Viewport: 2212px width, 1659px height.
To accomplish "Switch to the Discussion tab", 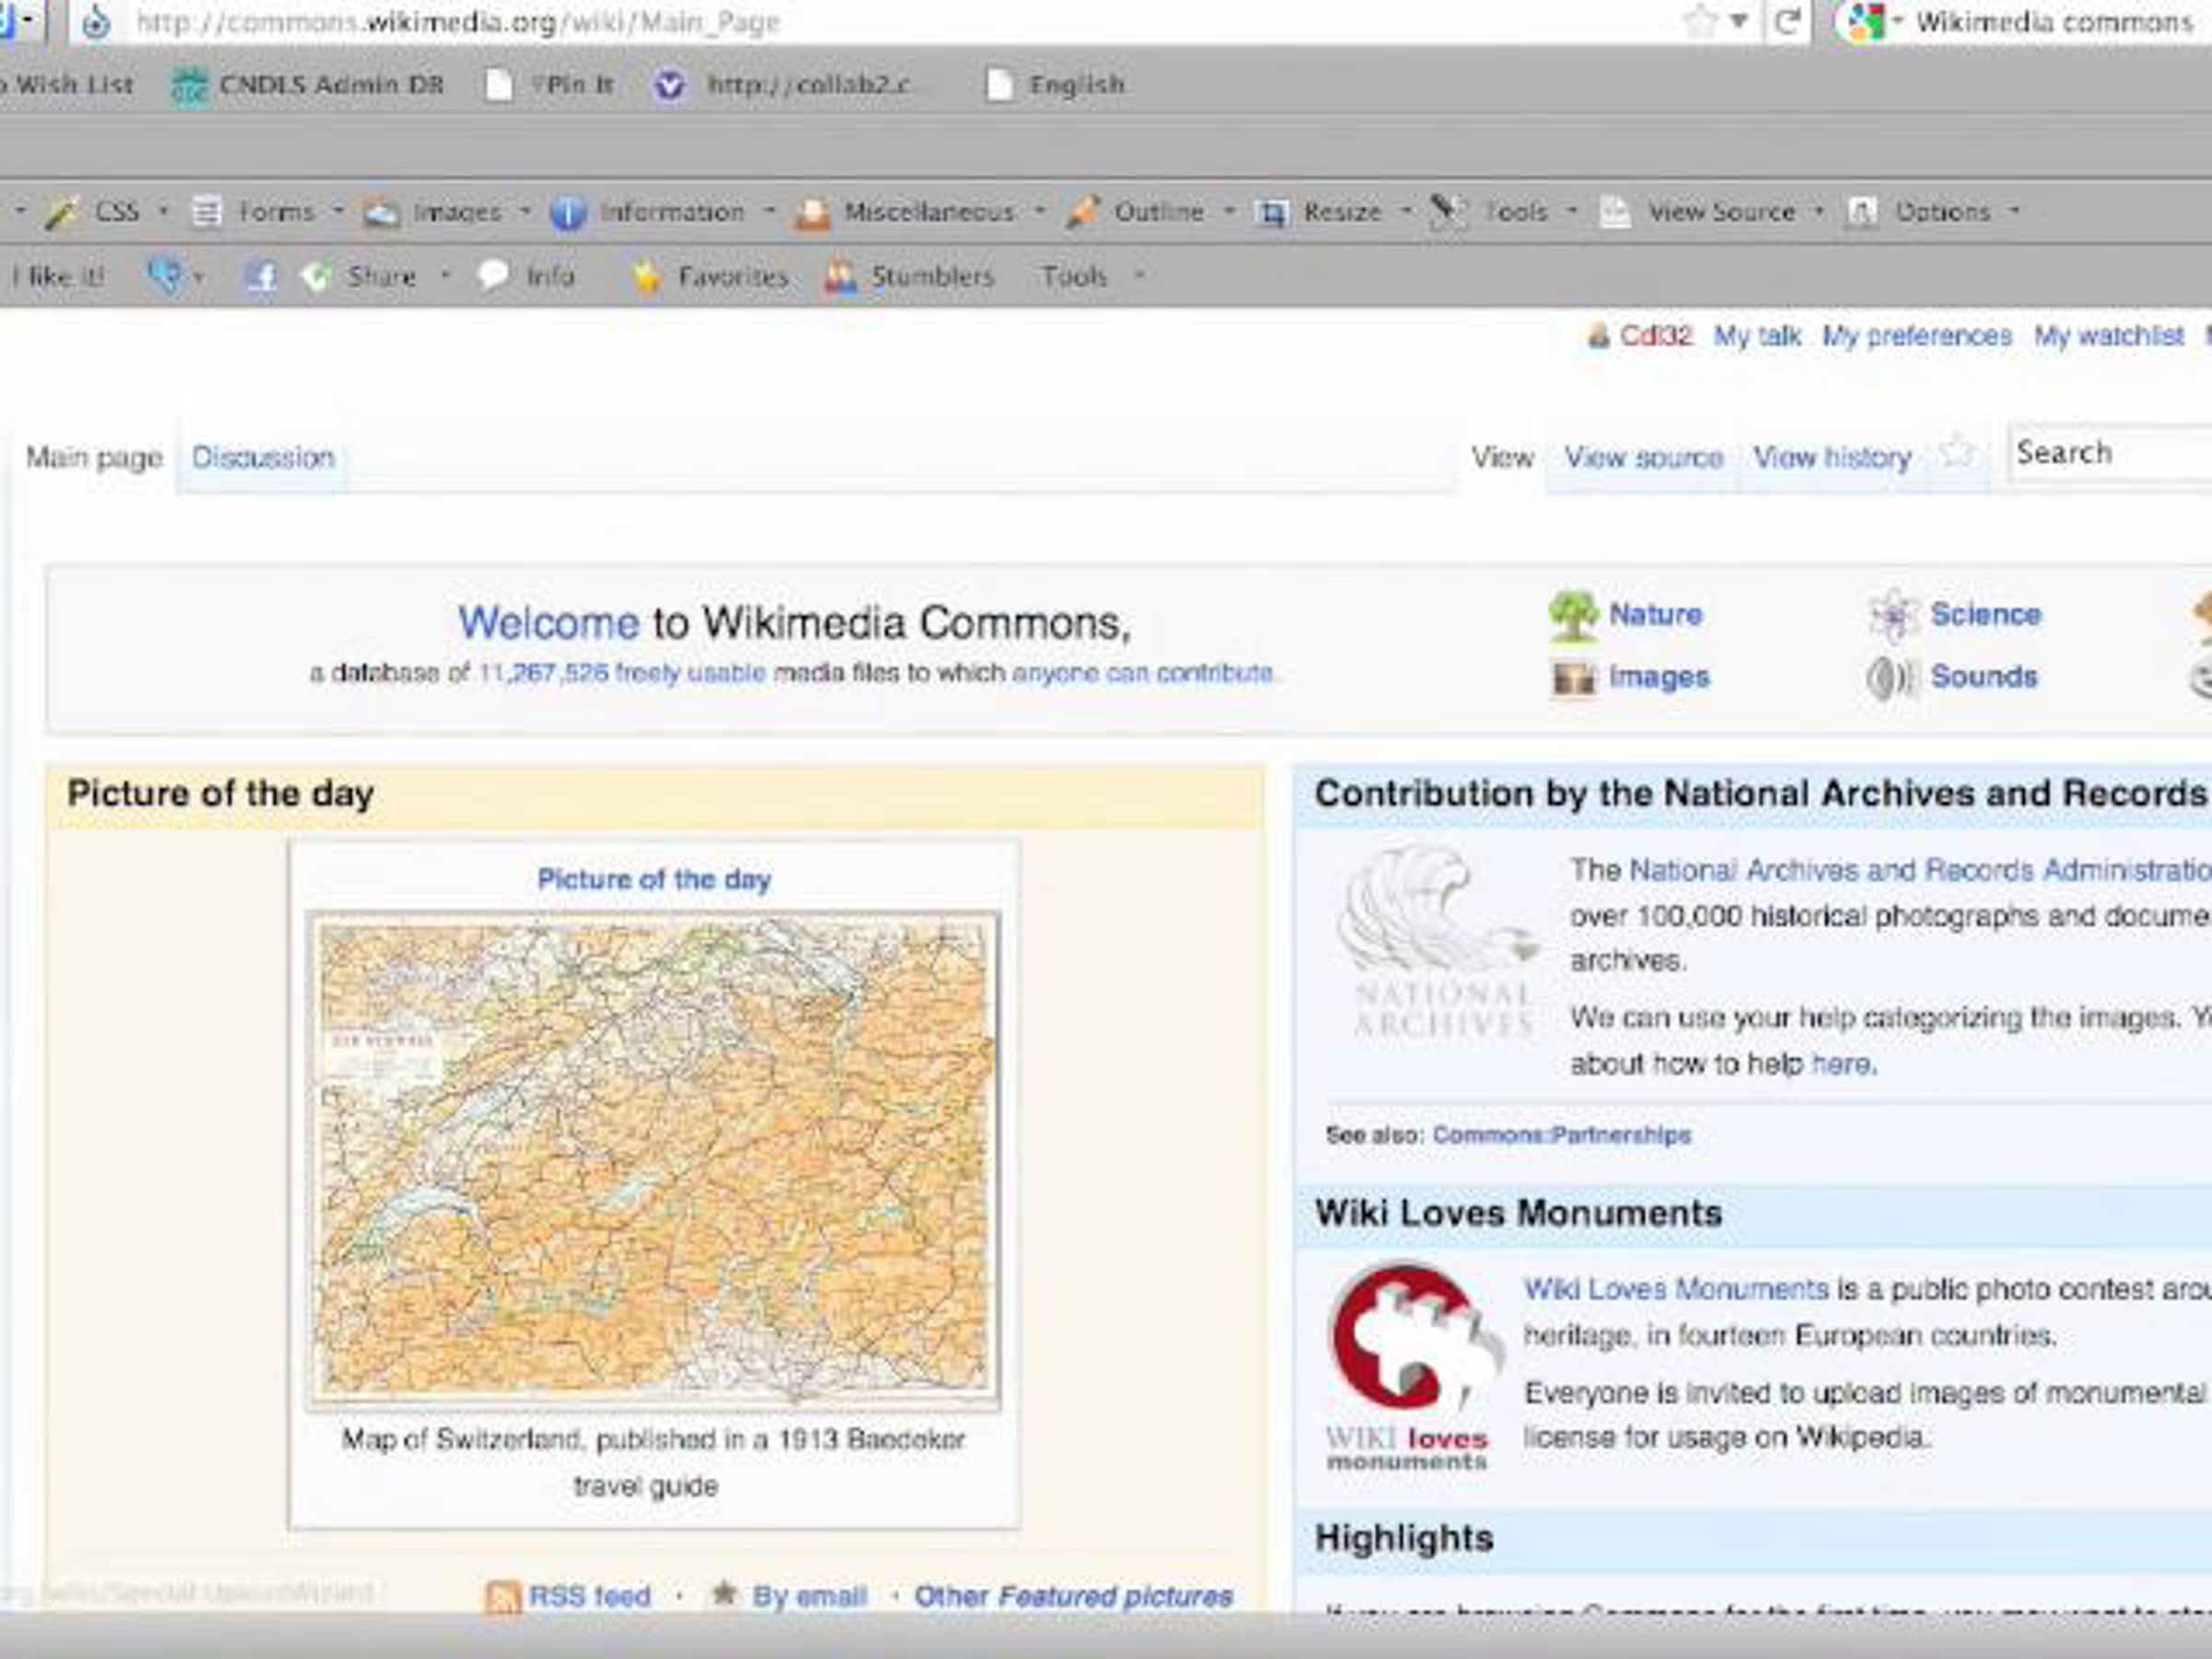I will (x=263, y=458).
